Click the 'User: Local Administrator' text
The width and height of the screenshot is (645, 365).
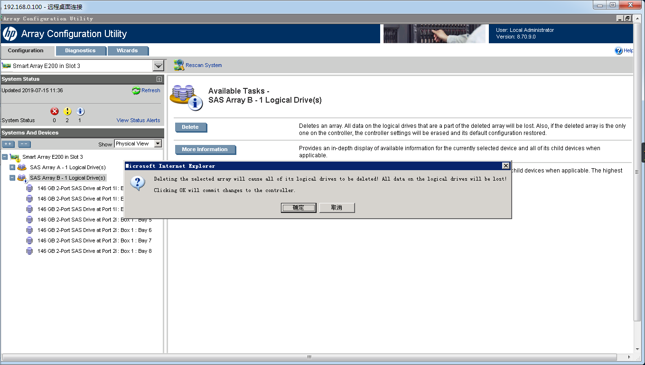pos(525,30)
